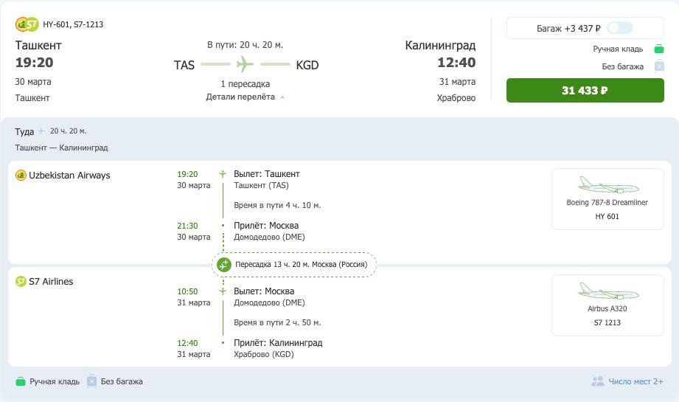Click the S7 airline logo in header
This screenshot has height=402, width=679.
[27, 24]
